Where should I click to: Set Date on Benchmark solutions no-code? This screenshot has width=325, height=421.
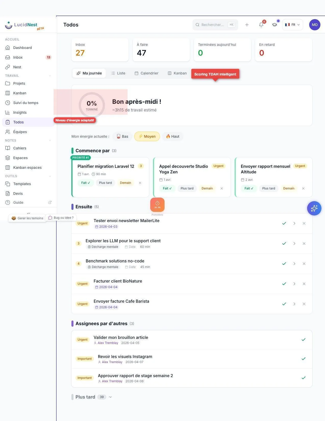coord(130,267)
